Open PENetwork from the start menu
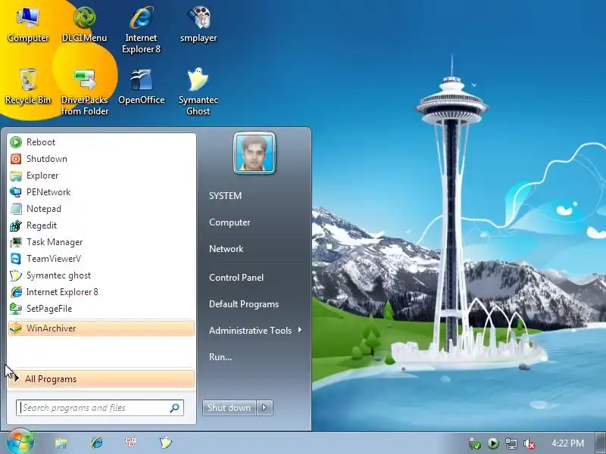The height and width of the screenshot is (454, 606). coord(102,192)
